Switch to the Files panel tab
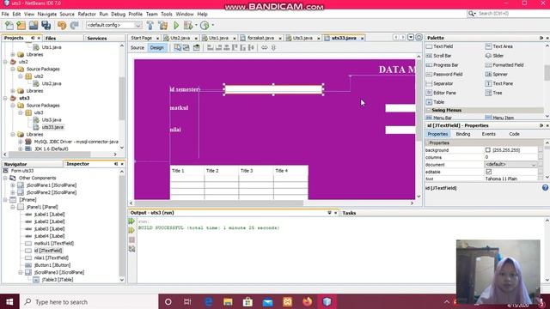Image resolution: width=550 pixels, height=309 pixels. [51, 38]
